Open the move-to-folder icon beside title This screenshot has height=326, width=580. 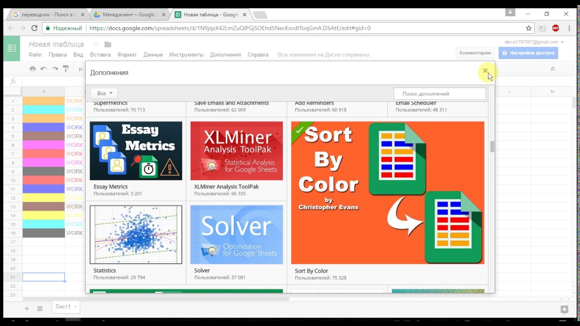[108, 44]
